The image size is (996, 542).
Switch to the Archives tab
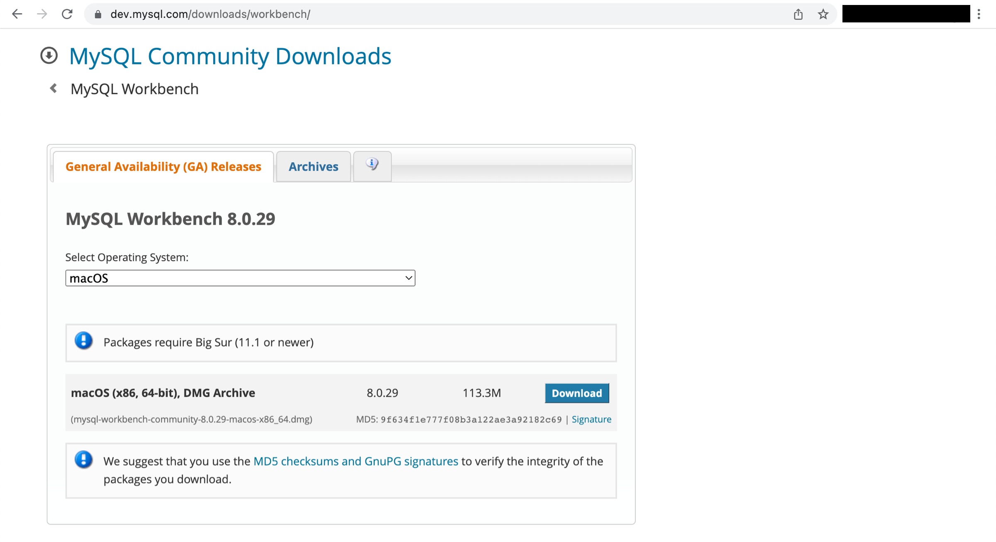(313, 166)
